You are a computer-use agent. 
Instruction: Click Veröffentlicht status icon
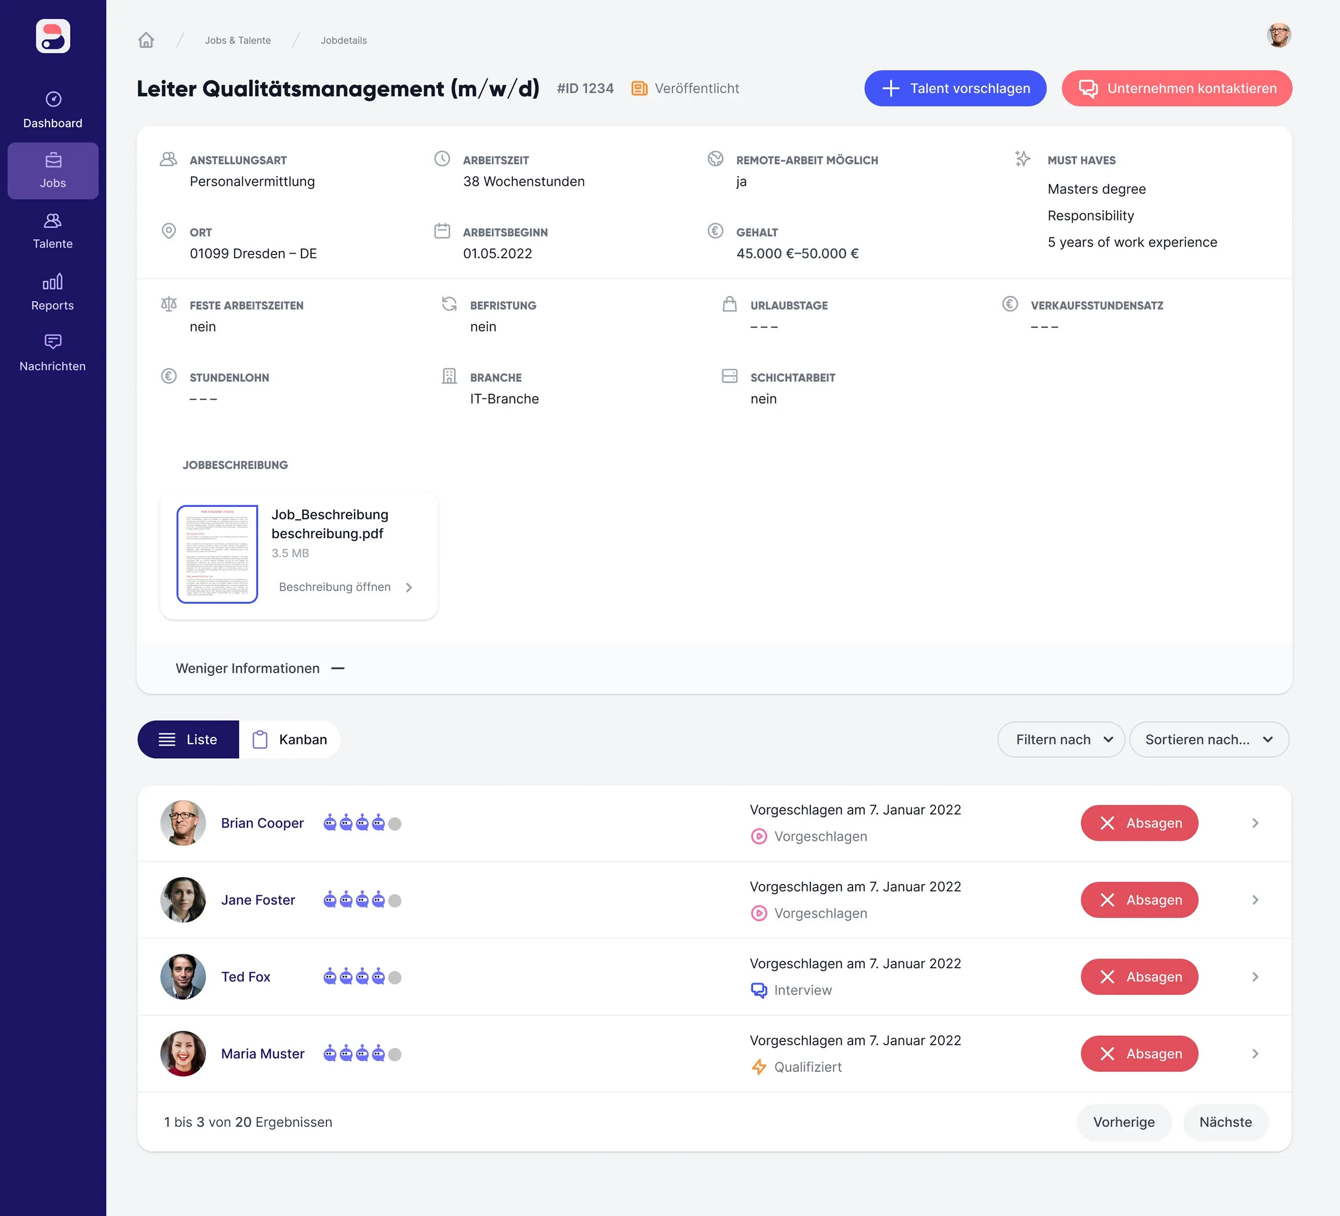coord(639,89)
